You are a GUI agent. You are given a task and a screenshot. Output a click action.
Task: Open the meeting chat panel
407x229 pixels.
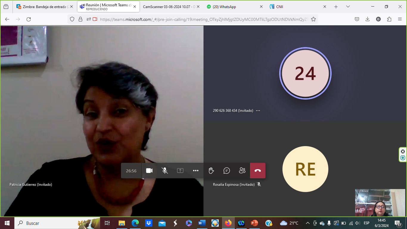pyautogui.click(x=227, y=171)
